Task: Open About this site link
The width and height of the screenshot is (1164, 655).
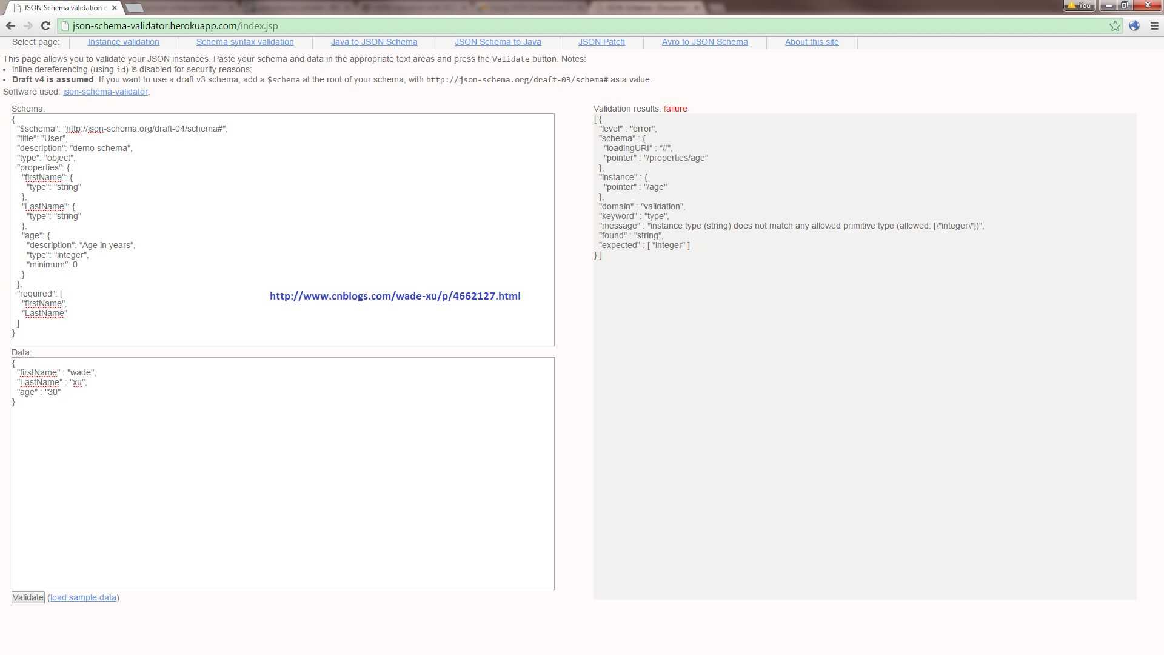Action: 812,42
